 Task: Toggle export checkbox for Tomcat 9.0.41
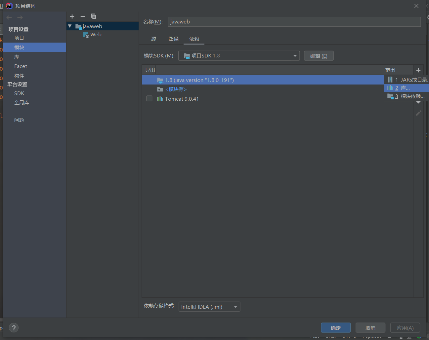pyautogui.click(x=150, y=99)
